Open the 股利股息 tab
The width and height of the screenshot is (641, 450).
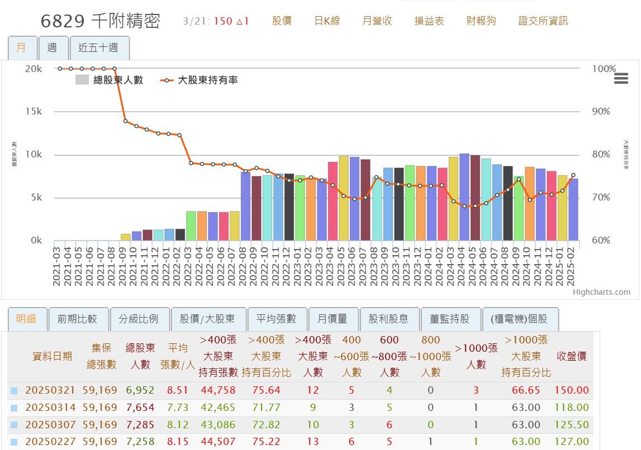click(x=389, y=319)
